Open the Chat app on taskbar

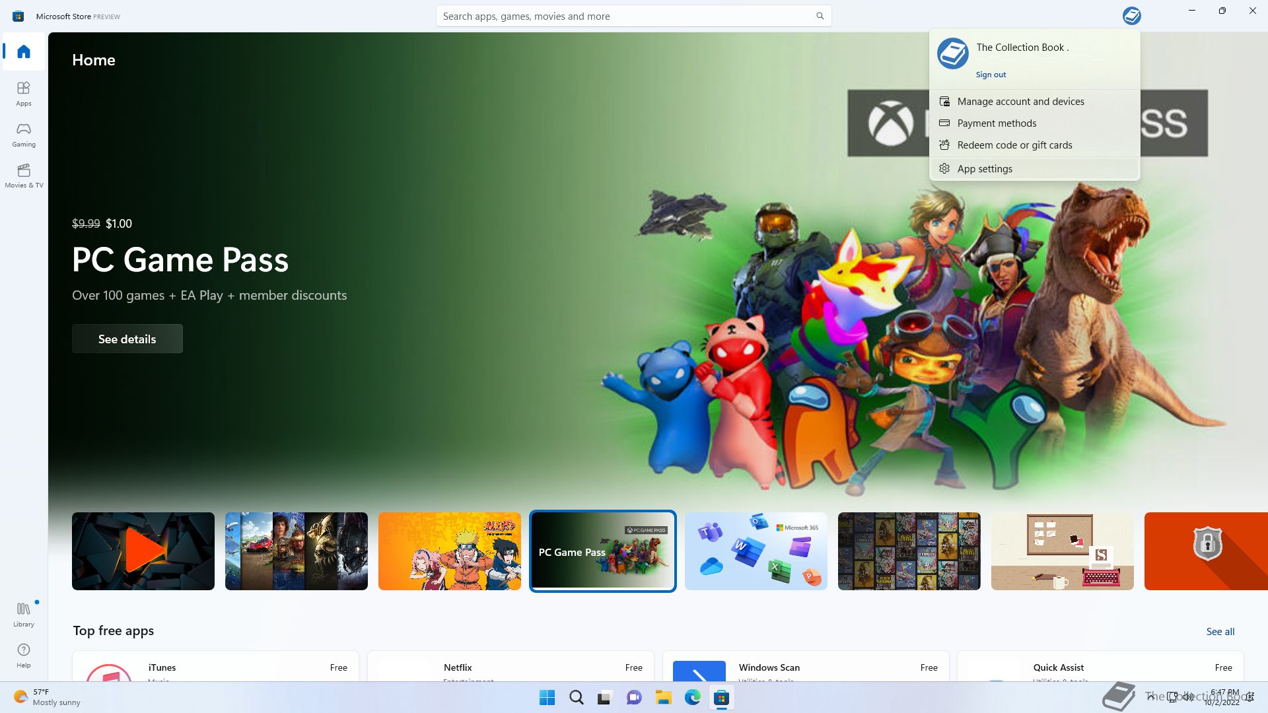tap(634, 697)
